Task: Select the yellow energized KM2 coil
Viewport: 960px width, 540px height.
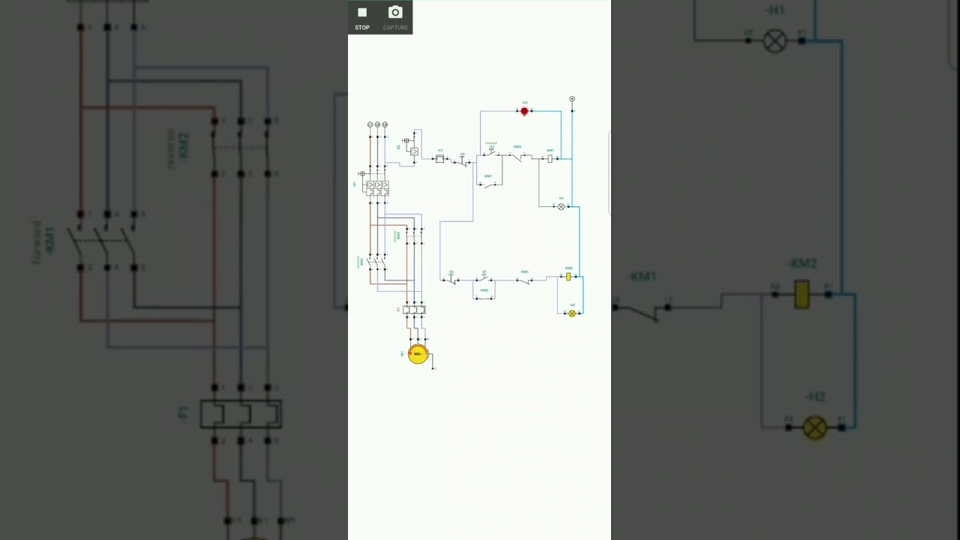Action: (568, 277)
